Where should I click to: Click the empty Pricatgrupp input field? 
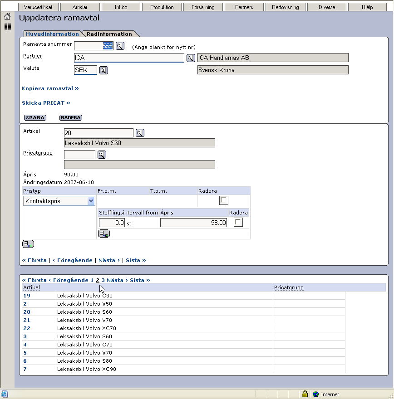[x=79, y=155]
